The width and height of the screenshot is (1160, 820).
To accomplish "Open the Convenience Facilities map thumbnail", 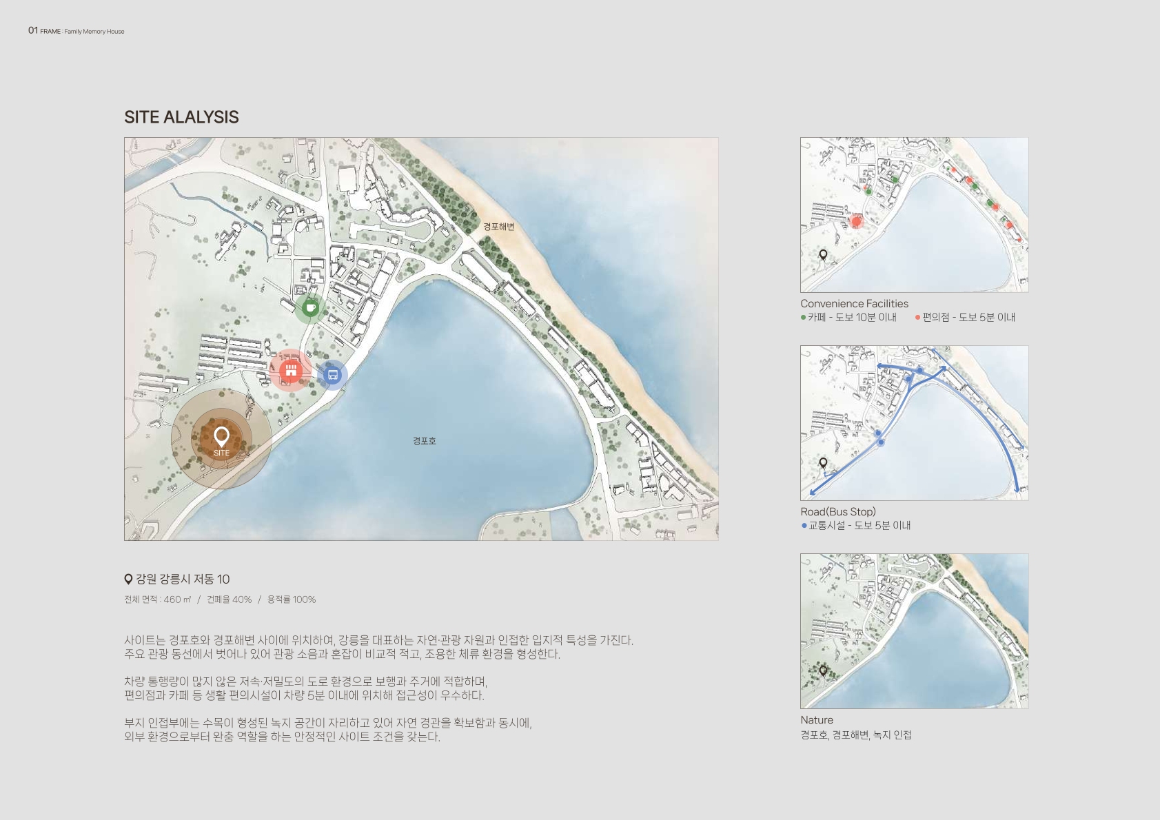I will (x=914, y=215).
